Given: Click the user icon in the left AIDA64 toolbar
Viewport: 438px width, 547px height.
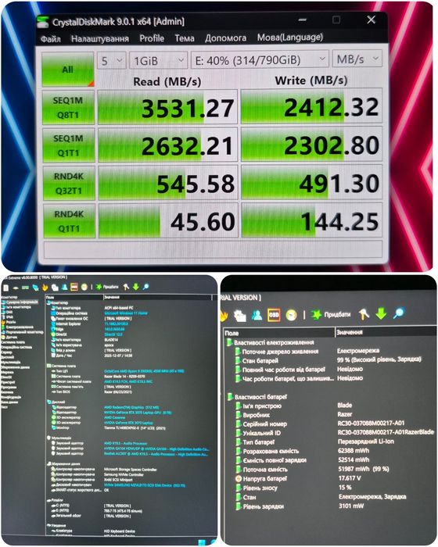Looking at the screenshot, I should [64, 287].
